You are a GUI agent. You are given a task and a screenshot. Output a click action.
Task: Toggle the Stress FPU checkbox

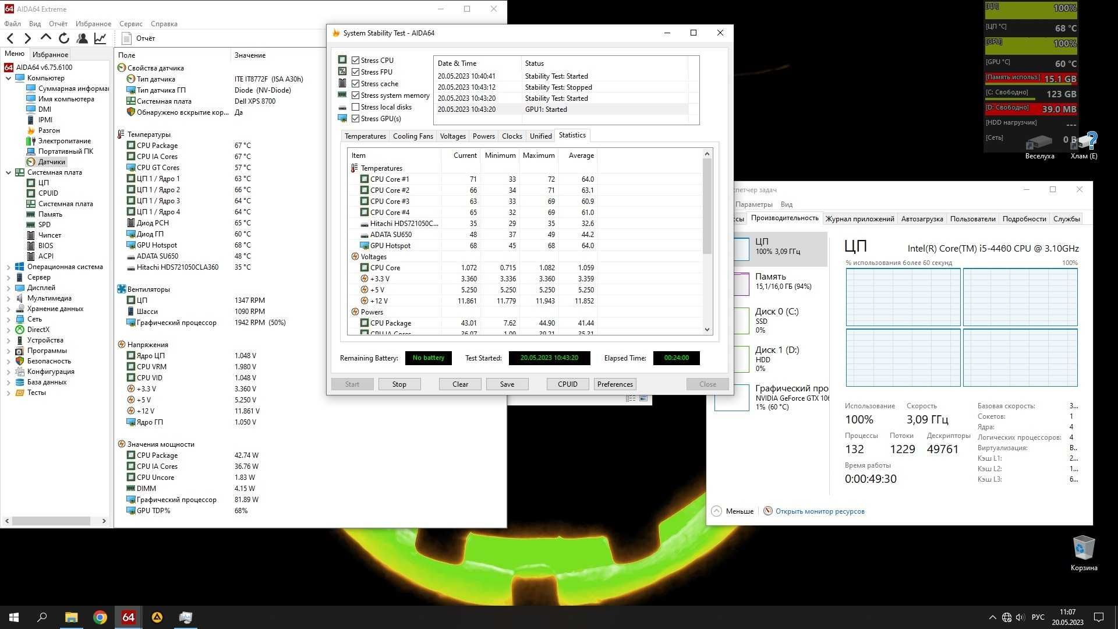(x=355, y=72)
